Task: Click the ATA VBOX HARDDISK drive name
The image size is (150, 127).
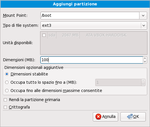Action: 106,35
